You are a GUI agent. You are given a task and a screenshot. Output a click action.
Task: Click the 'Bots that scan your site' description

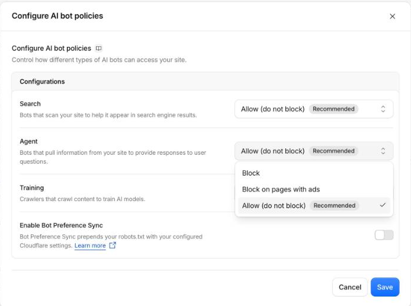[108, 115]
